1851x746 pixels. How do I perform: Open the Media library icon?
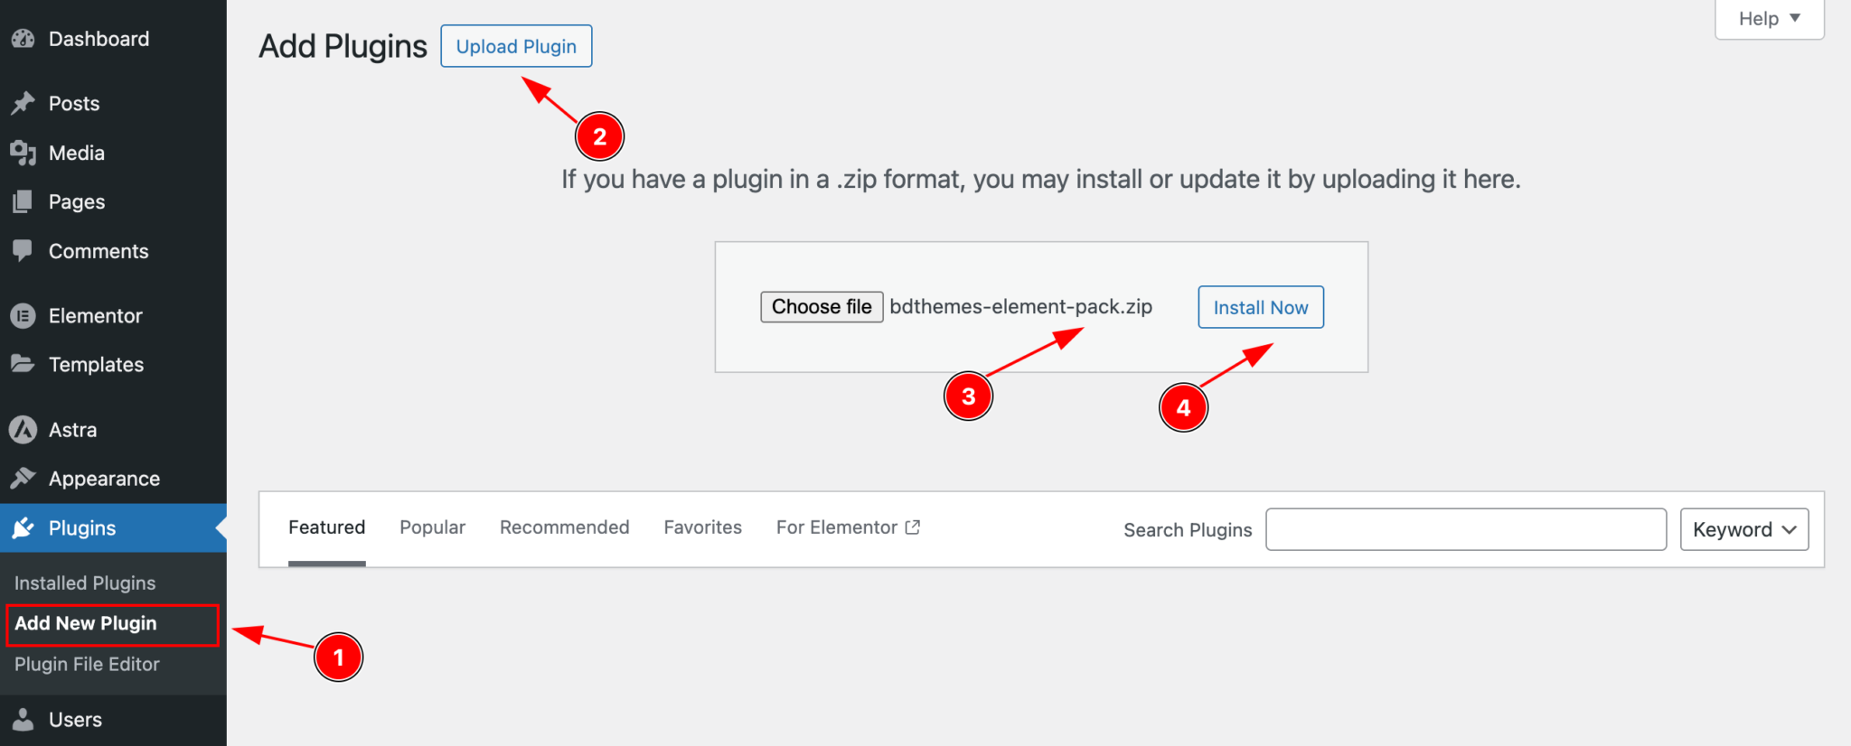click(x=24, y=153)
